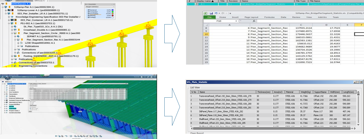Viewport: 364px width, 139px height.
Task: Open the Name Box dropdown arrow
Action: point(237,21)
